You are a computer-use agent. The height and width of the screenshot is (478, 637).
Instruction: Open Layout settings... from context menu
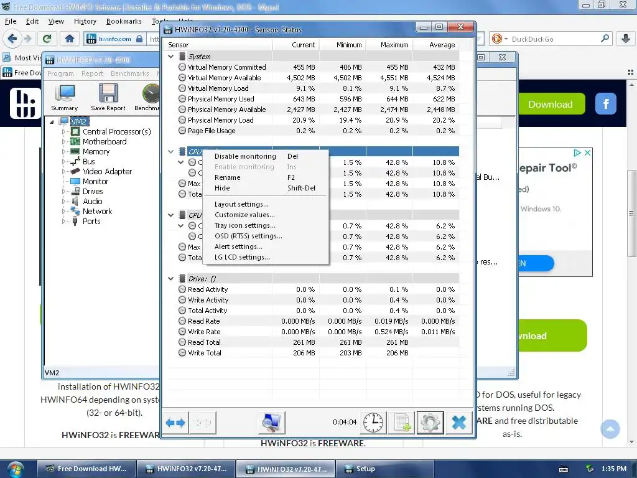click(x=265, y=204)
